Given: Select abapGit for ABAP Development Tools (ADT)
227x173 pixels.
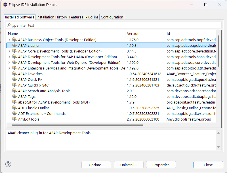Looking at the screenshot, I should point(111,102).
